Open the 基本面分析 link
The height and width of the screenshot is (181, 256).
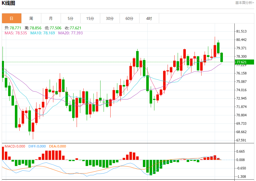click(244, 3)
